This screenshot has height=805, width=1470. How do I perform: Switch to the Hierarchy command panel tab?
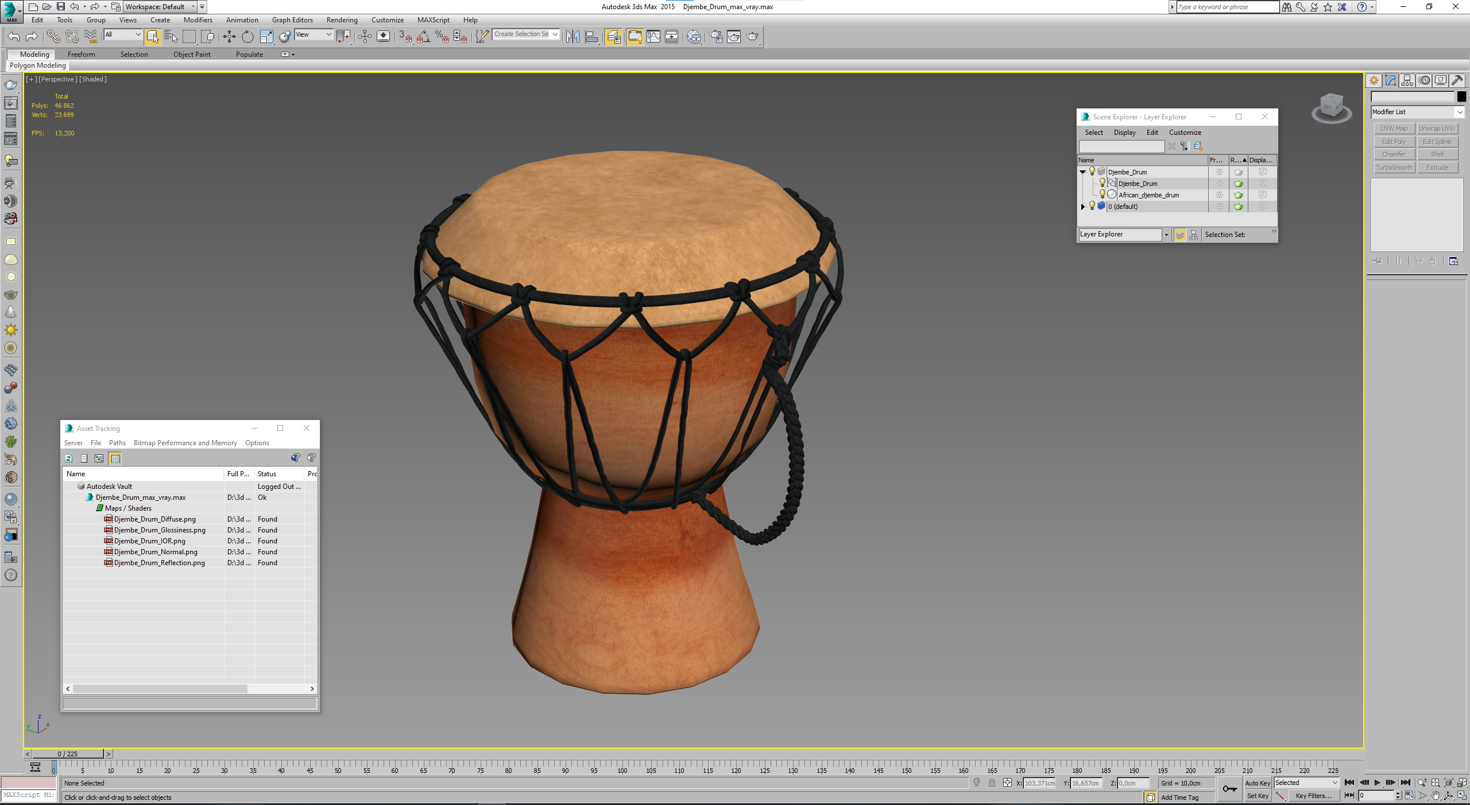1407,80
